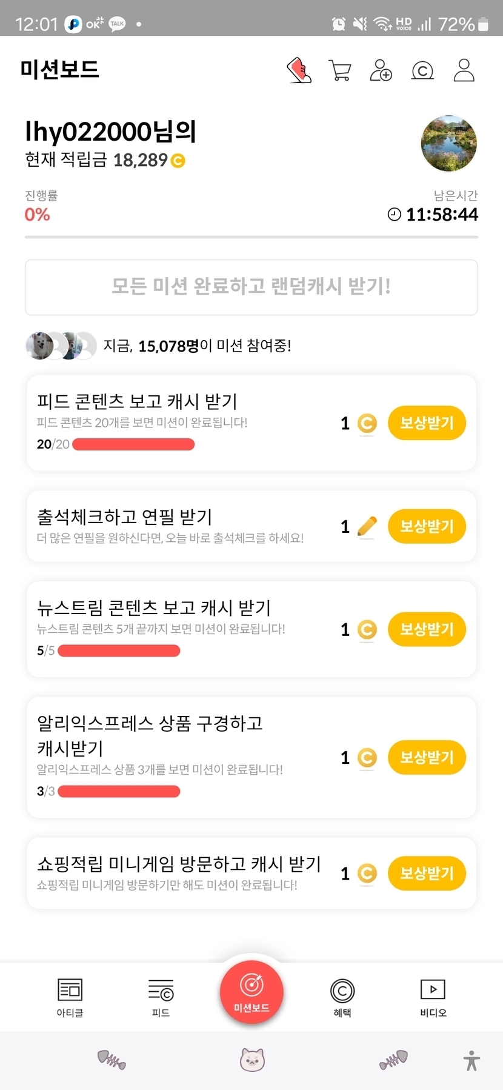Open the 혜택 benefits tab
Screen dimensions: 503x1090
[342, 997]
